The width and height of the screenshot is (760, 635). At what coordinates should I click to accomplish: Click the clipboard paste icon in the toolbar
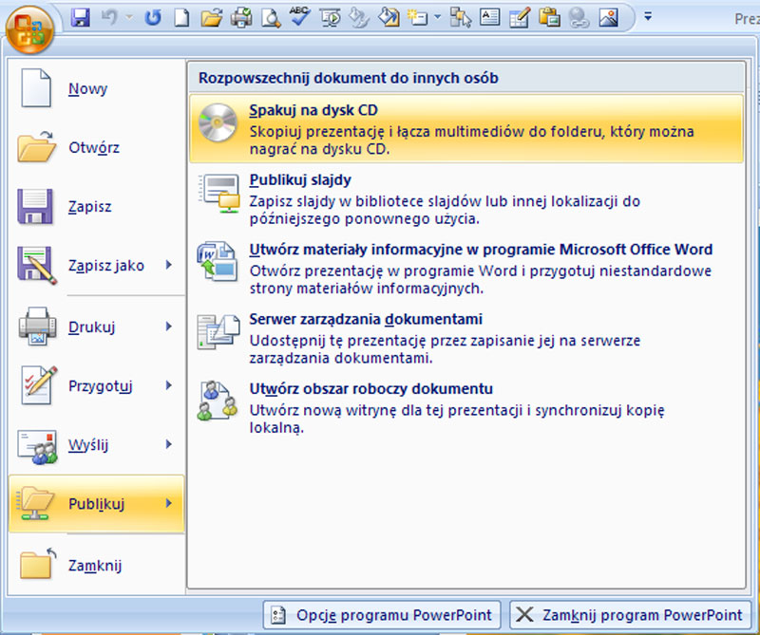pos(549,18)
